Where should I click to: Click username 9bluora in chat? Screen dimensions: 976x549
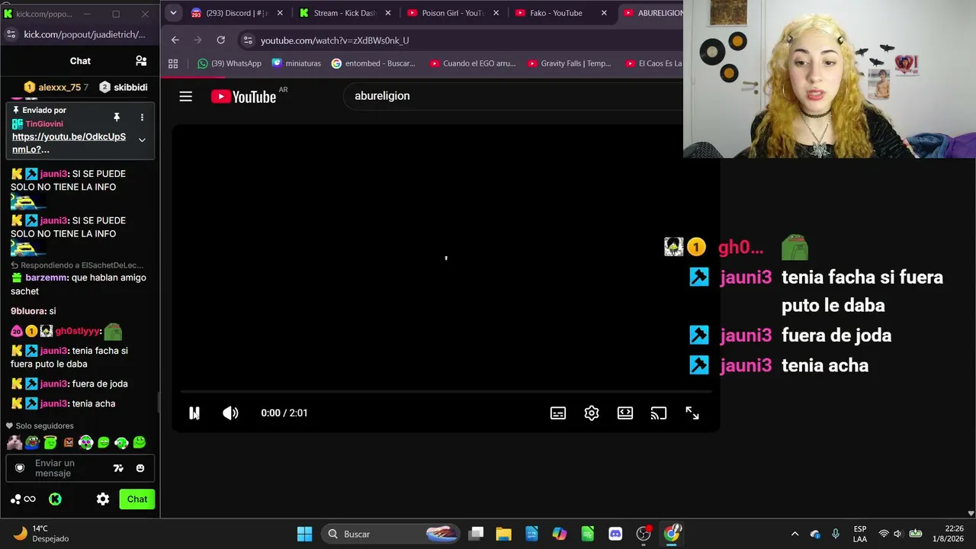pos(27,311)
